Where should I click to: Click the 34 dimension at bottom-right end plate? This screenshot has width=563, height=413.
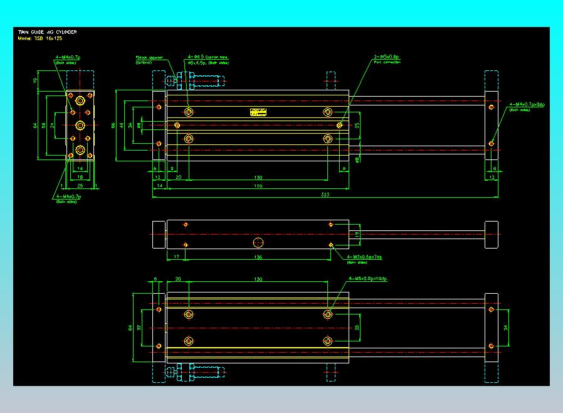pos(505,328)
